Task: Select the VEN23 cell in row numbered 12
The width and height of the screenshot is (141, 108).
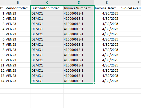Action: pyautogui.click(x=18, y=70)
